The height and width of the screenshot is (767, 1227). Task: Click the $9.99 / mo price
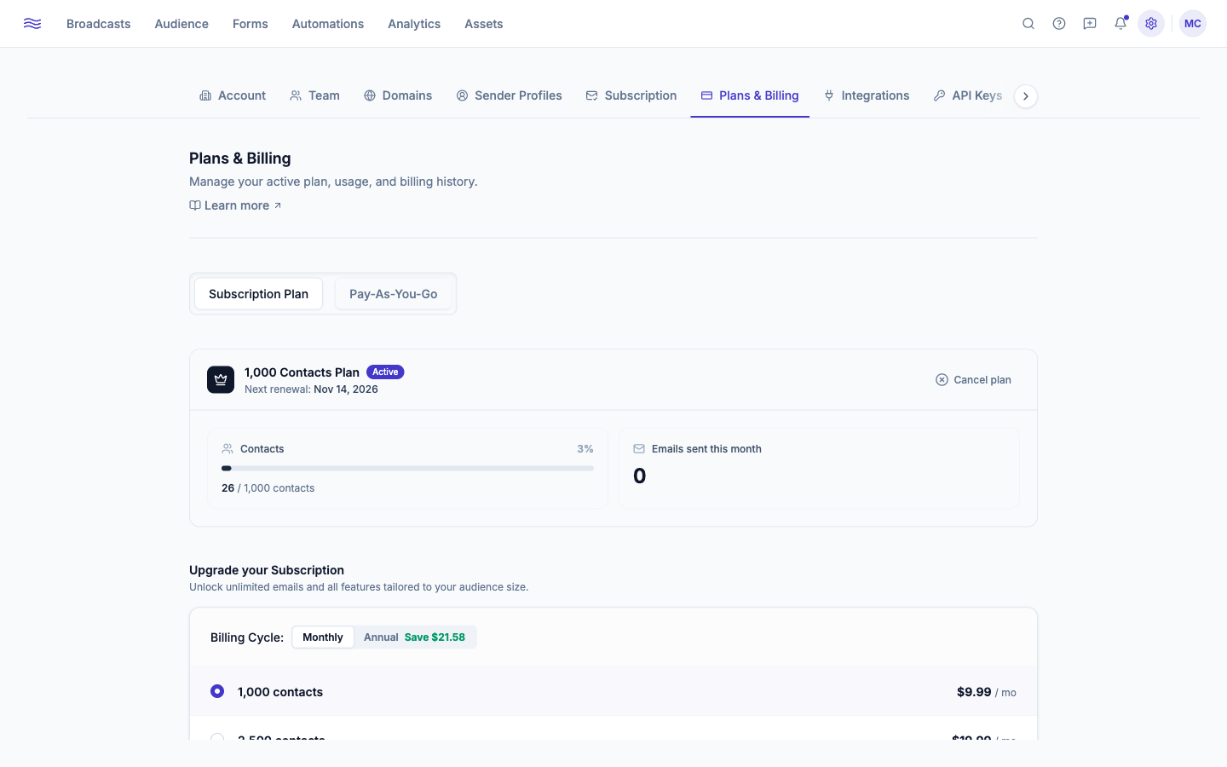tap(987, 692)
